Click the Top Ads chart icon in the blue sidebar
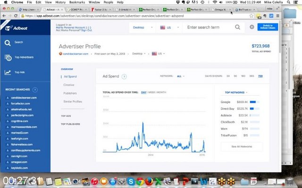This screenshot has width=302, height=188. (8, 72)
